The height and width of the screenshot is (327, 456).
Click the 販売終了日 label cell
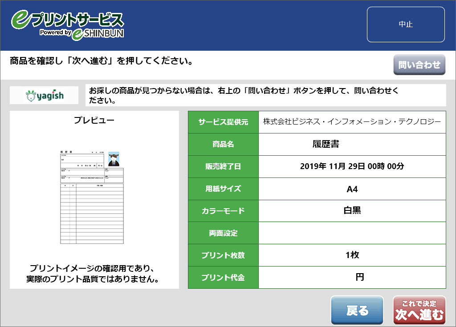tap(224, 166)
